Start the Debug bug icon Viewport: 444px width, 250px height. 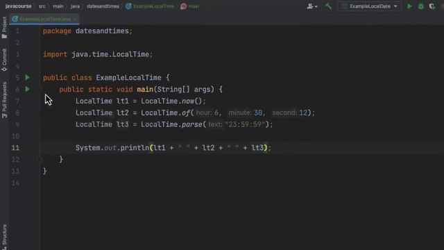(x=421, y=6)
